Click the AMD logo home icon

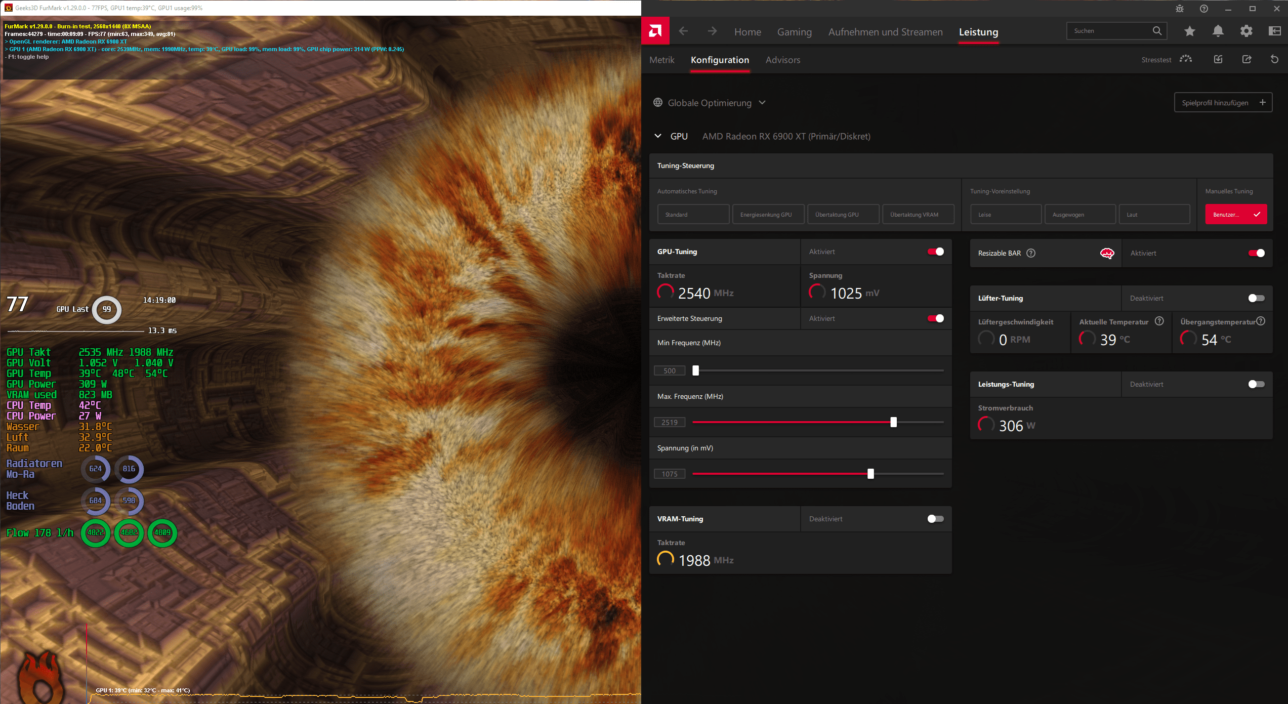point(655,31)
